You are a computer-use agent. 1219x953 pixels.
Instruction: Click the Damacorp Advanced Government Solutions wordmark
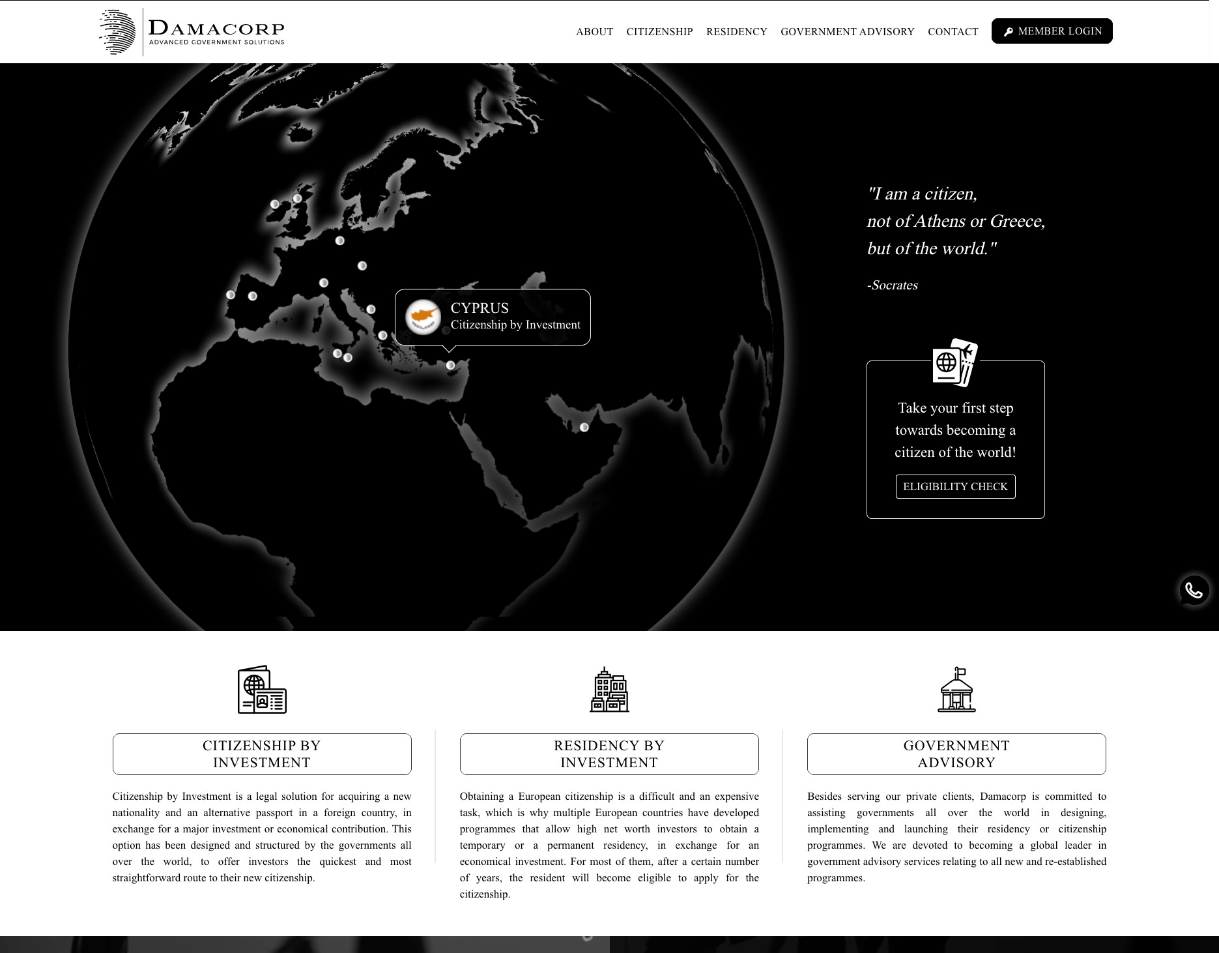216,33
